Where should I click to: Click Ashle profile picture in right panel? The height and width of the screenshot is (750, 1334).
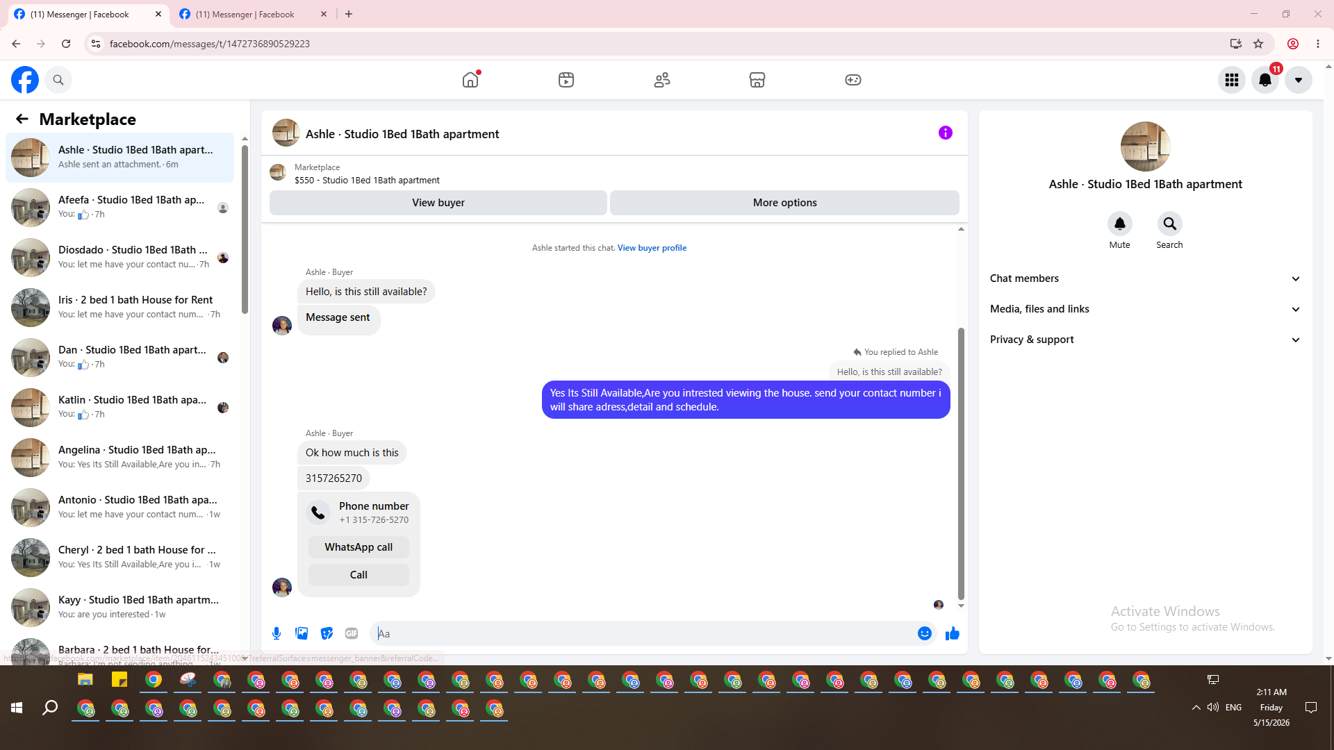point(1146,147)
